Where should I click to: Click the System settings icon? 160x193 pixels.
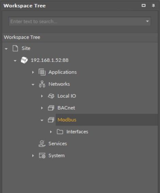point(42,156)
